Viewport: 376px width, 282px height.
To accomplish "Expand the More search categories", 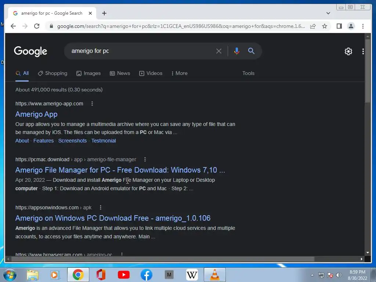I will [x=180, y=73].
